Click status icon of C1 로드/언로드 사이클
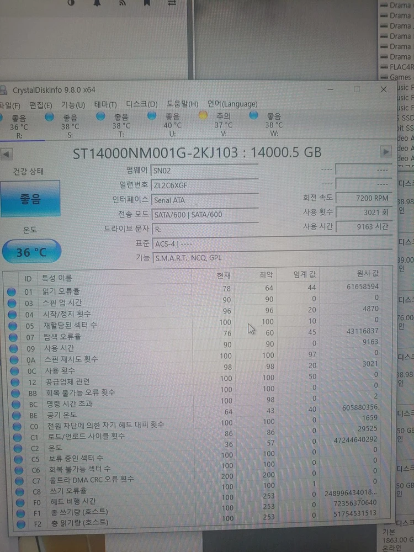Image resolution: width=414 pixels, height=552 pixels. click(17, 438)
